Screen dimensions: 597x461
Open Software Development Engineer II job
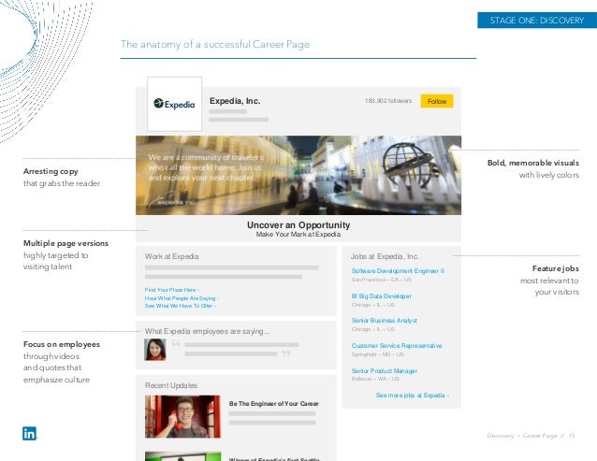398,271
